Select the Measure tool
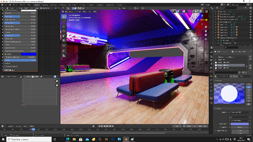 pos(64,55)
